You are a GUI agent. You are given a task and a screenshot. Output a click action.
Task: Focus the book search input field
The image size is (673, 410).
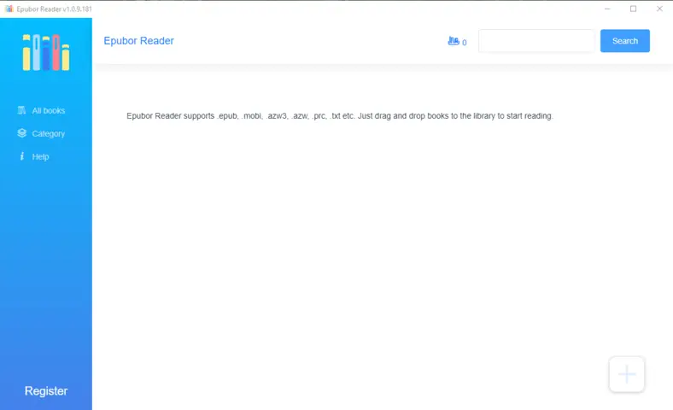pyautogui.click(x=536, y=41)
